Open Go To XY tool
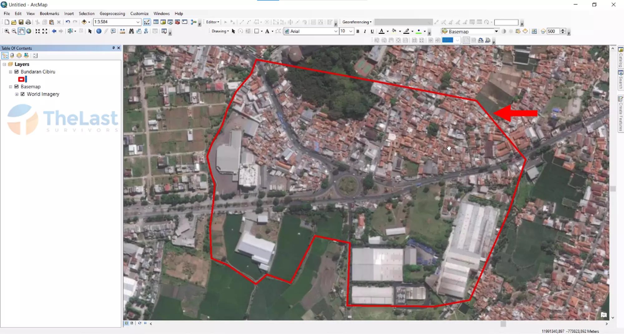The image size is (624, 334). coord(146,31)
